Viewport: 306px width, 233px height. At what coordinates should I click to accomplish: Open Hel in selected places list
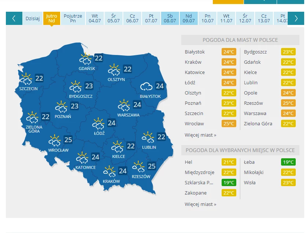[x=188, y=162]
